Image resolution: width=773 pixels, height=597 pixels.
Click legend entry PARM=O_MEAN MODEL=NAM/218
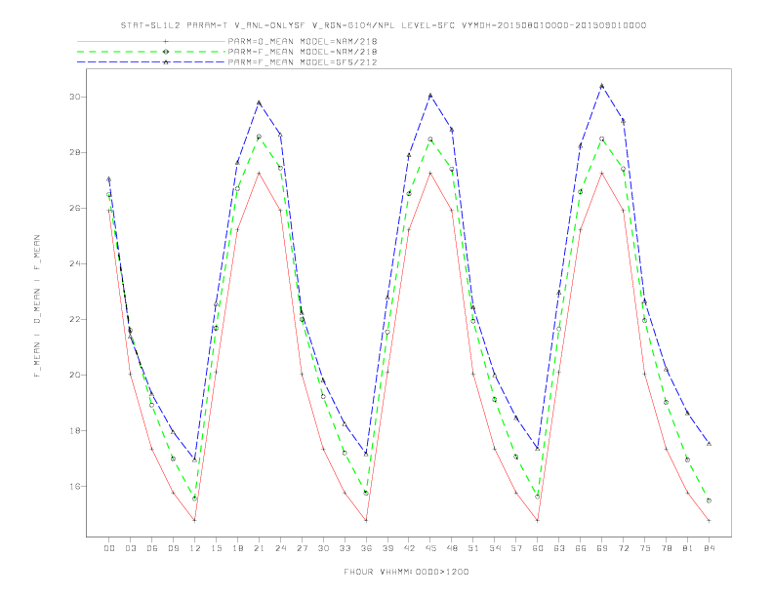coord(303,41)
